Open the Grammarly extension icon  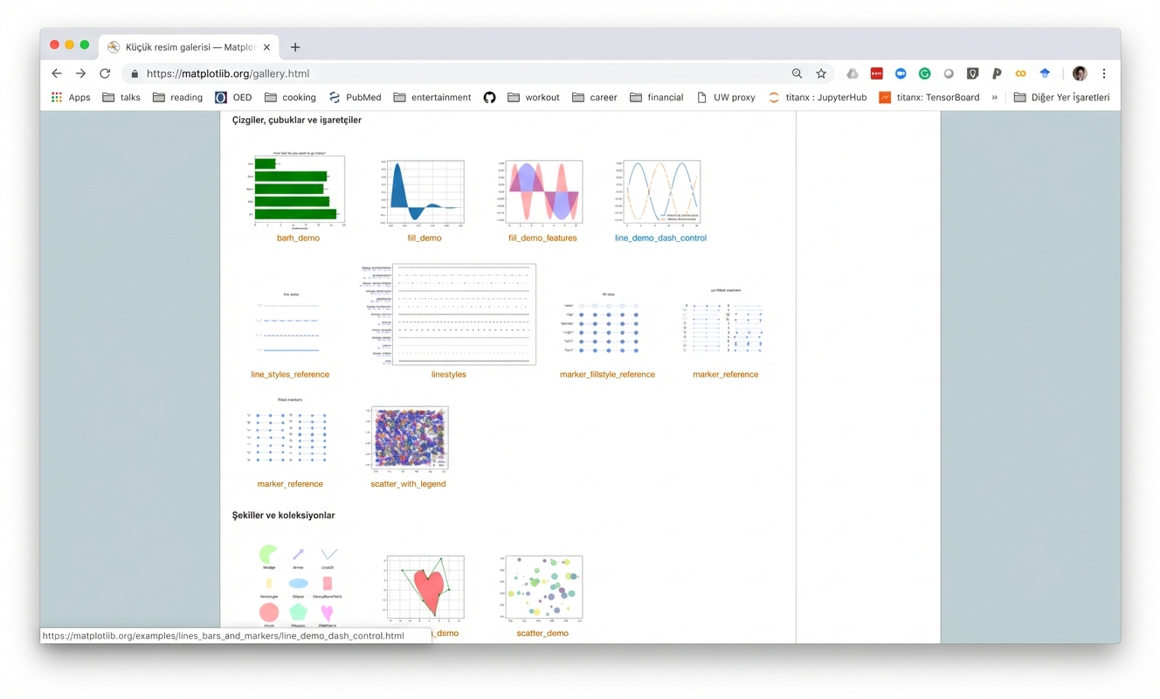(x=924, y=74)
